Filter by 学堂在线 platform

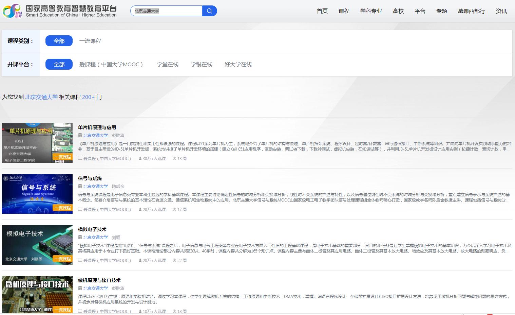(168, 64)
